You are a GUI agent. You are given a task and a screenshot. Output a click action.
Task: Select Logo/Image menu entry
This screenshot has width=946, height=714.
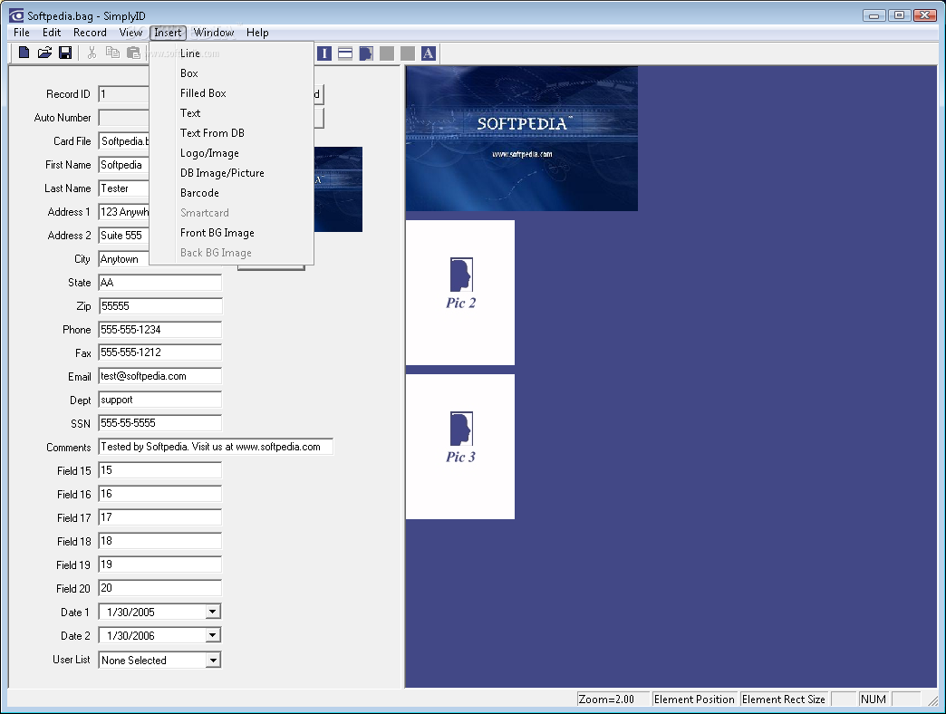pos(232,153)
